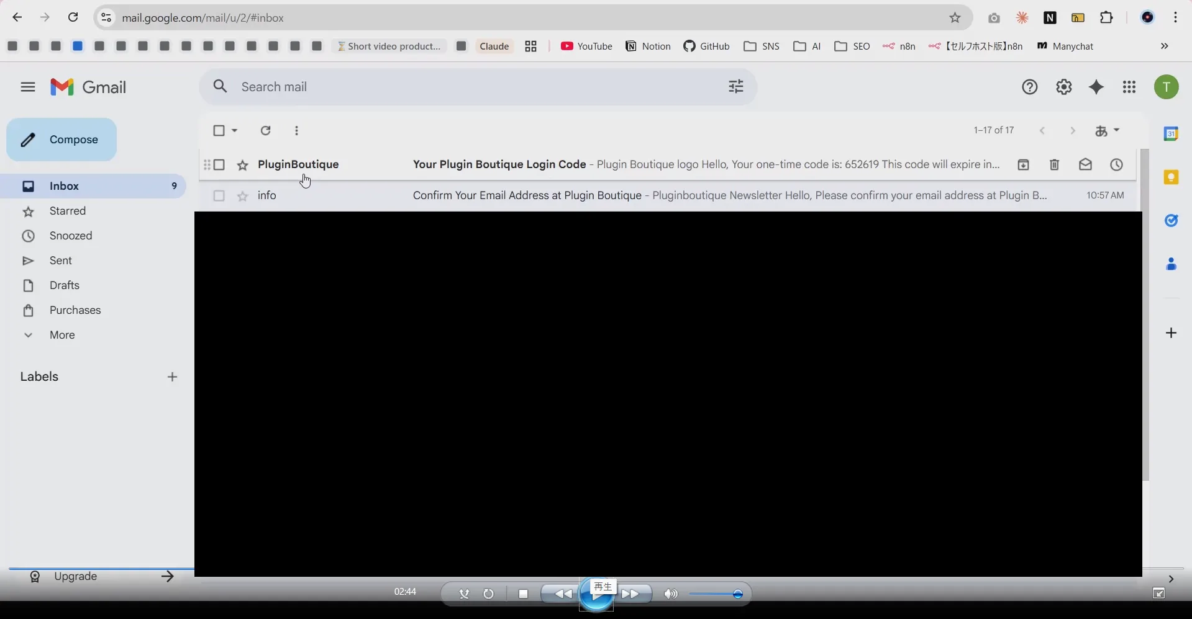Expand the More folders list
This screenshot has width=1192, height=619.
click(62, 335)
